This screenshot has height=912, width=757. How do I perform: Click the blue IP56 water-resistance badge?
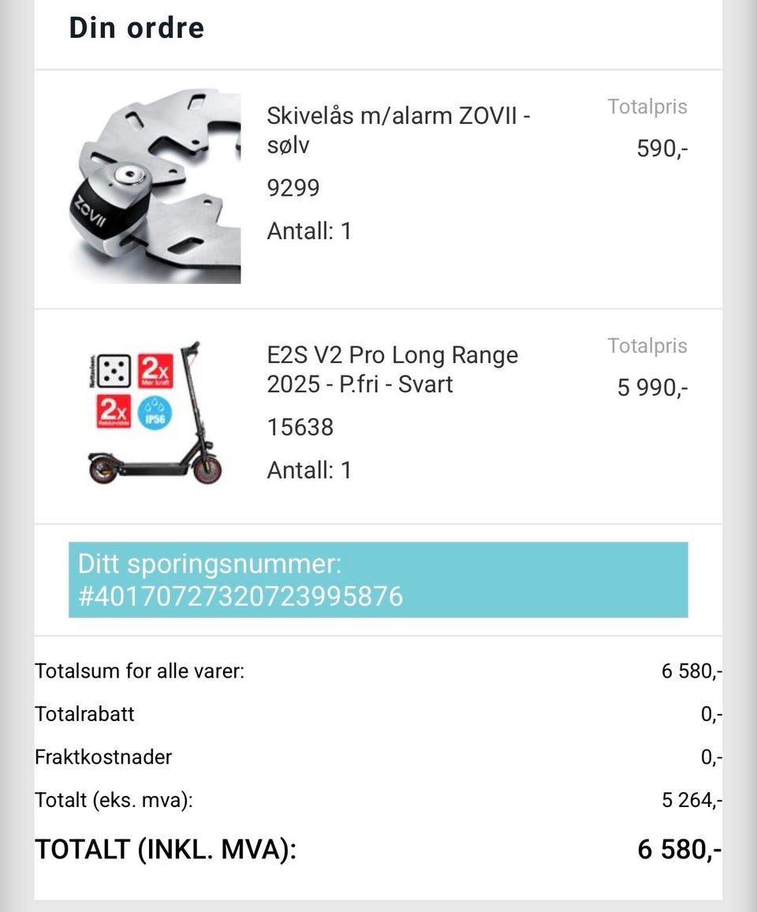click(155, 413)
